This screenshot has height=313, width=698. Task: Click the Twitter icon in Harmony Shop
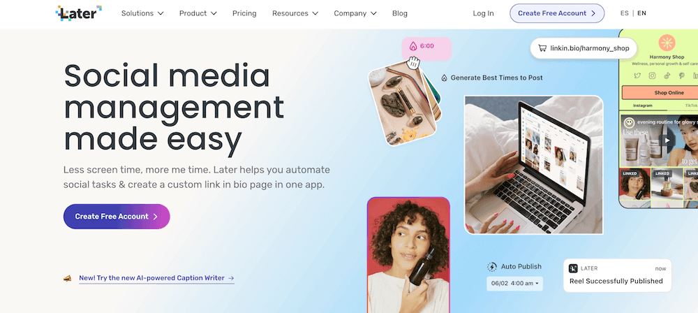[637, 75]
